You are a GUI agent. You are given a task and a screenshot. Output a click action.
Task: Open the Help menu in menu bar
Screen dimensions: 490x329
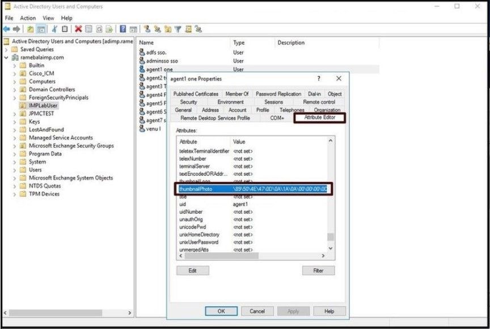[x=66, y=18]
